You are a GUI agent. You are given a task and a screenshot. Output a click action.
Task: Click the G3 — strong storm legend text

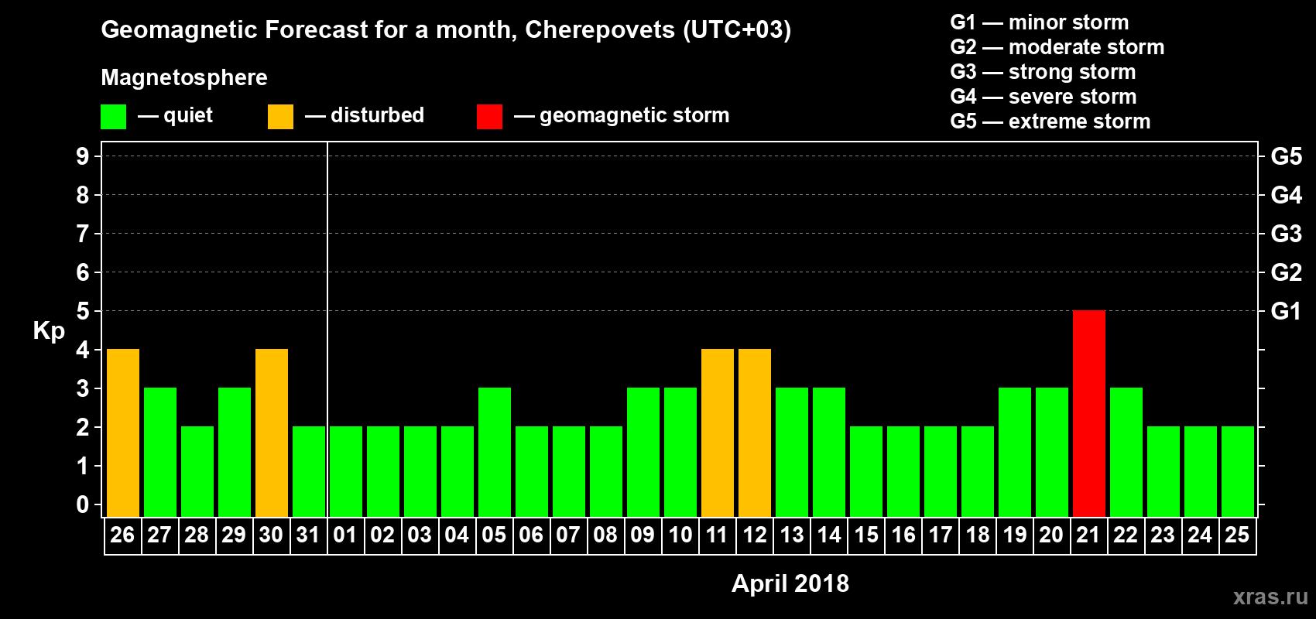tap(1043, 72)
